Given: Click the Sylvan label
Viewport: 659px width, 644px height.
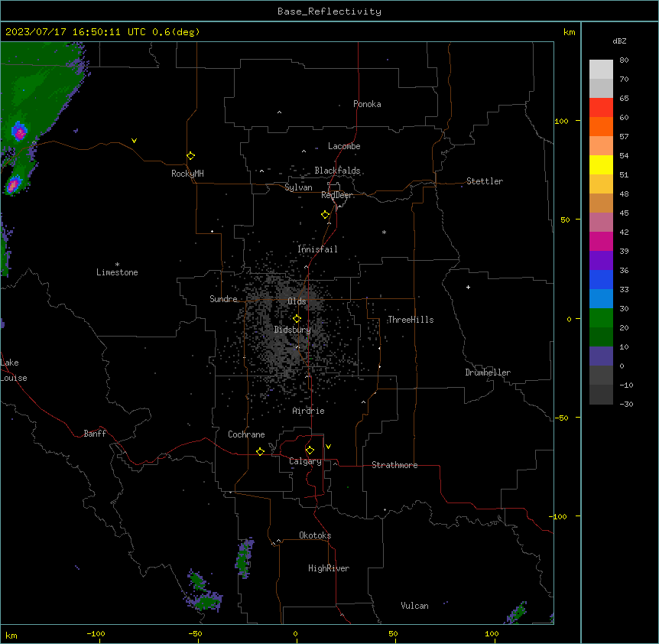Looking at the screenshot, I should pos(298,187).
